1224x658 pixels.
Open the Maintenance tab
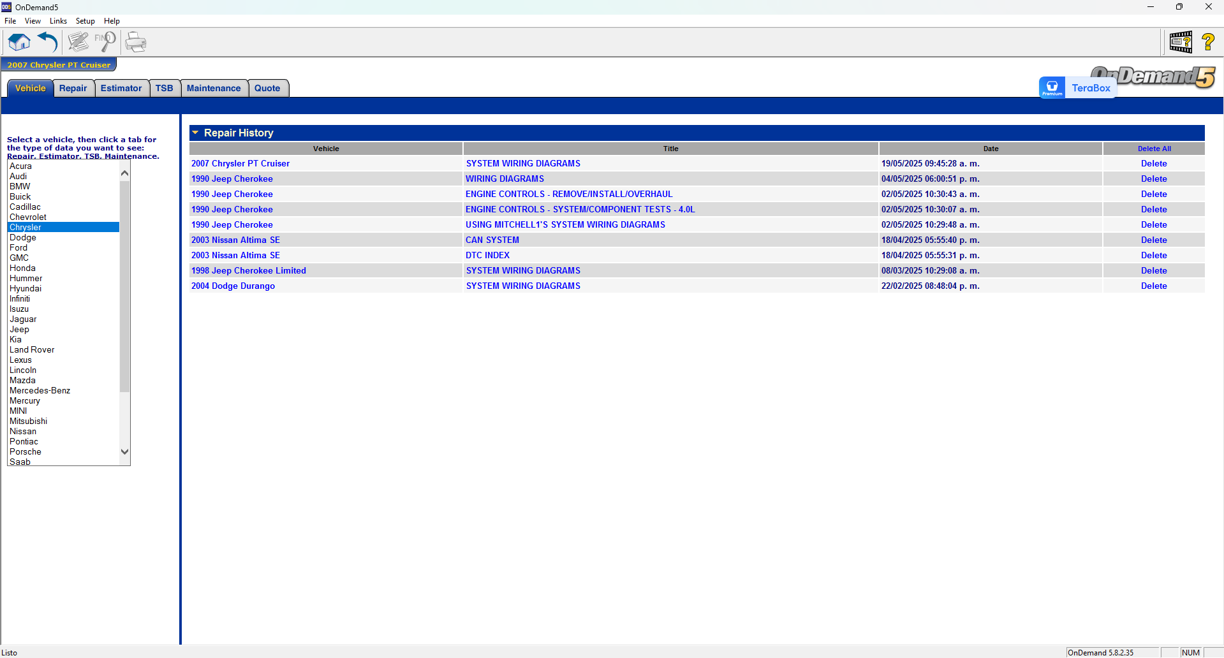pyautogui.click(x=214, y=89)
